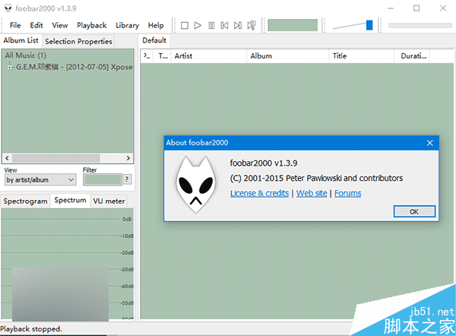Play a random track with the dice icon
The height and width of the screenshot is (336, 456).
[252, 26]
